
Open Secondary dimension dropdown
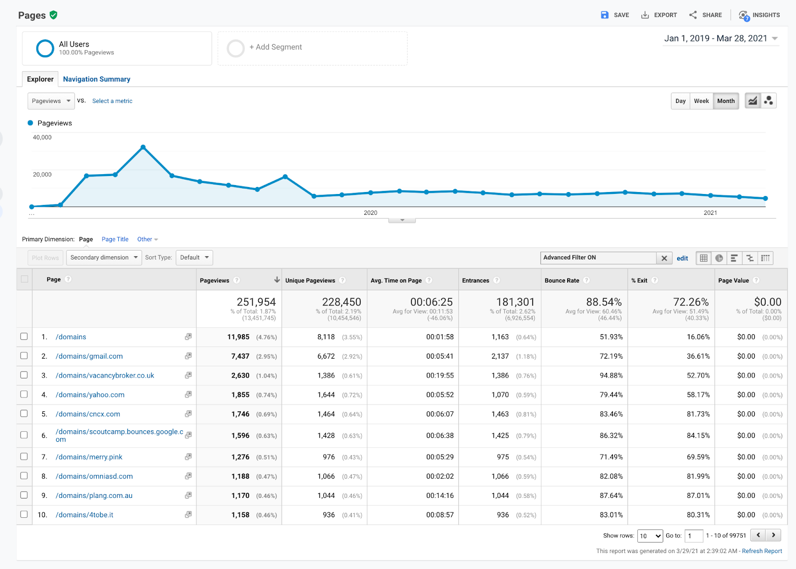(104, 258)
